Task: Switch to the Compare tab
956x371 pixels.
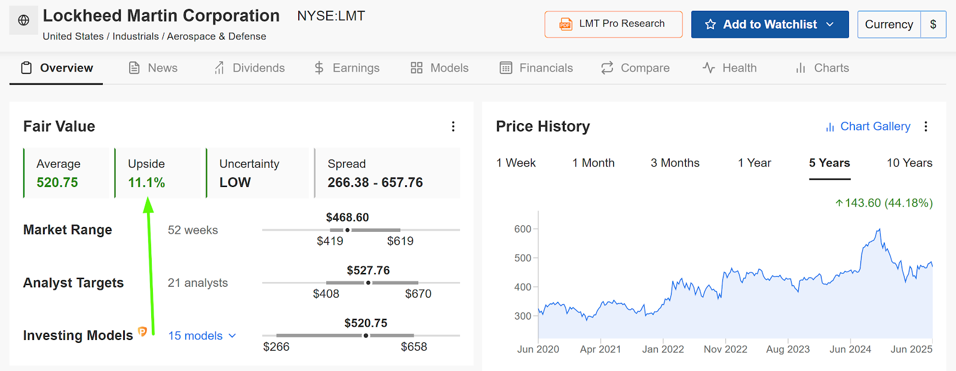Action: pyautogui.click(x=635, y=68)
